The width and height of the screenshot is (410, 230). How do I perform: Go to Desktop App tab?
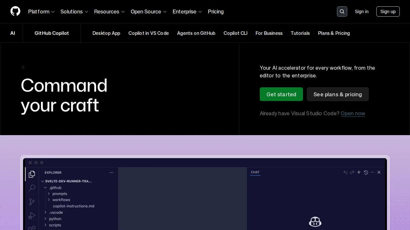pos(106,33)
